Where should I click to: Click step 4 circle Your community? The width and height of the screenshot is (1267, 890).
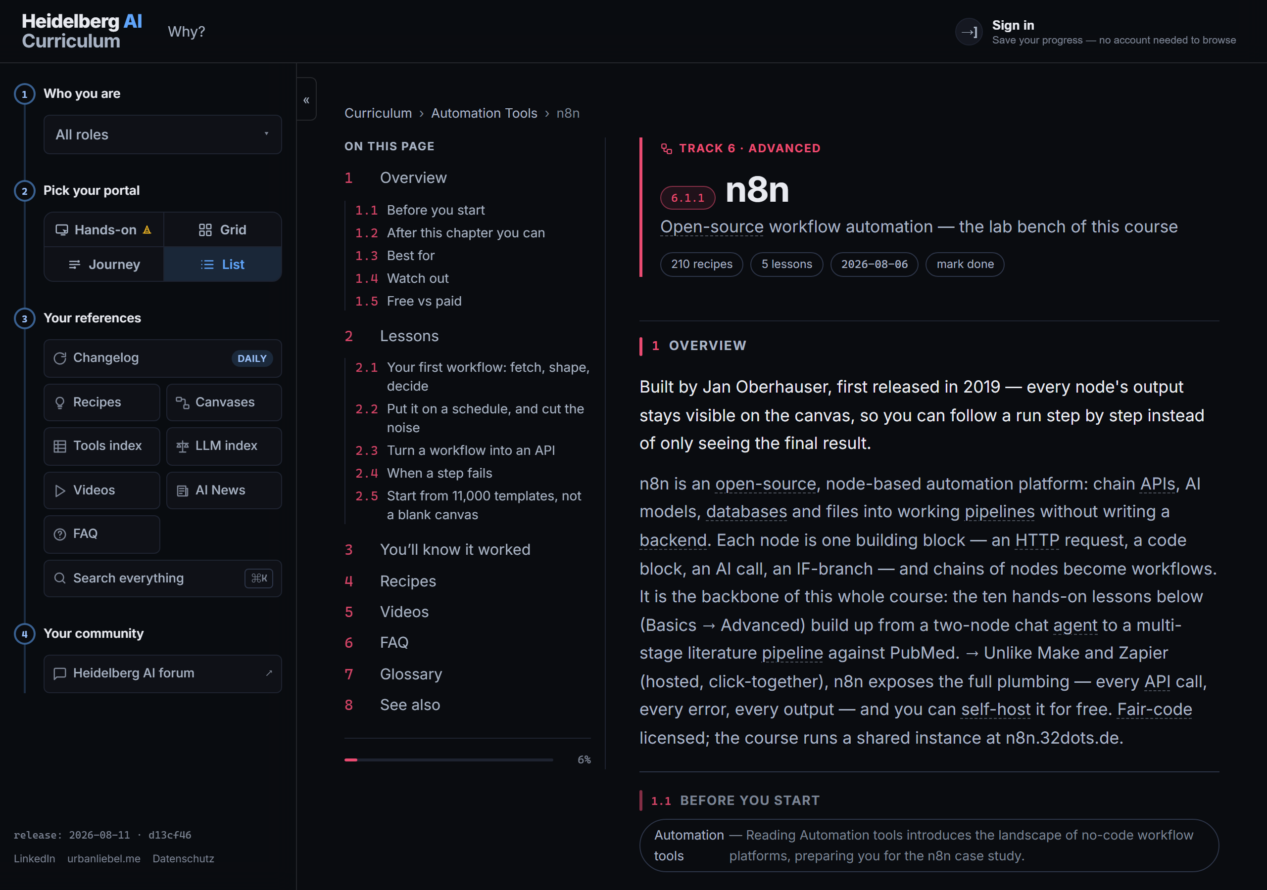[24, 633]
